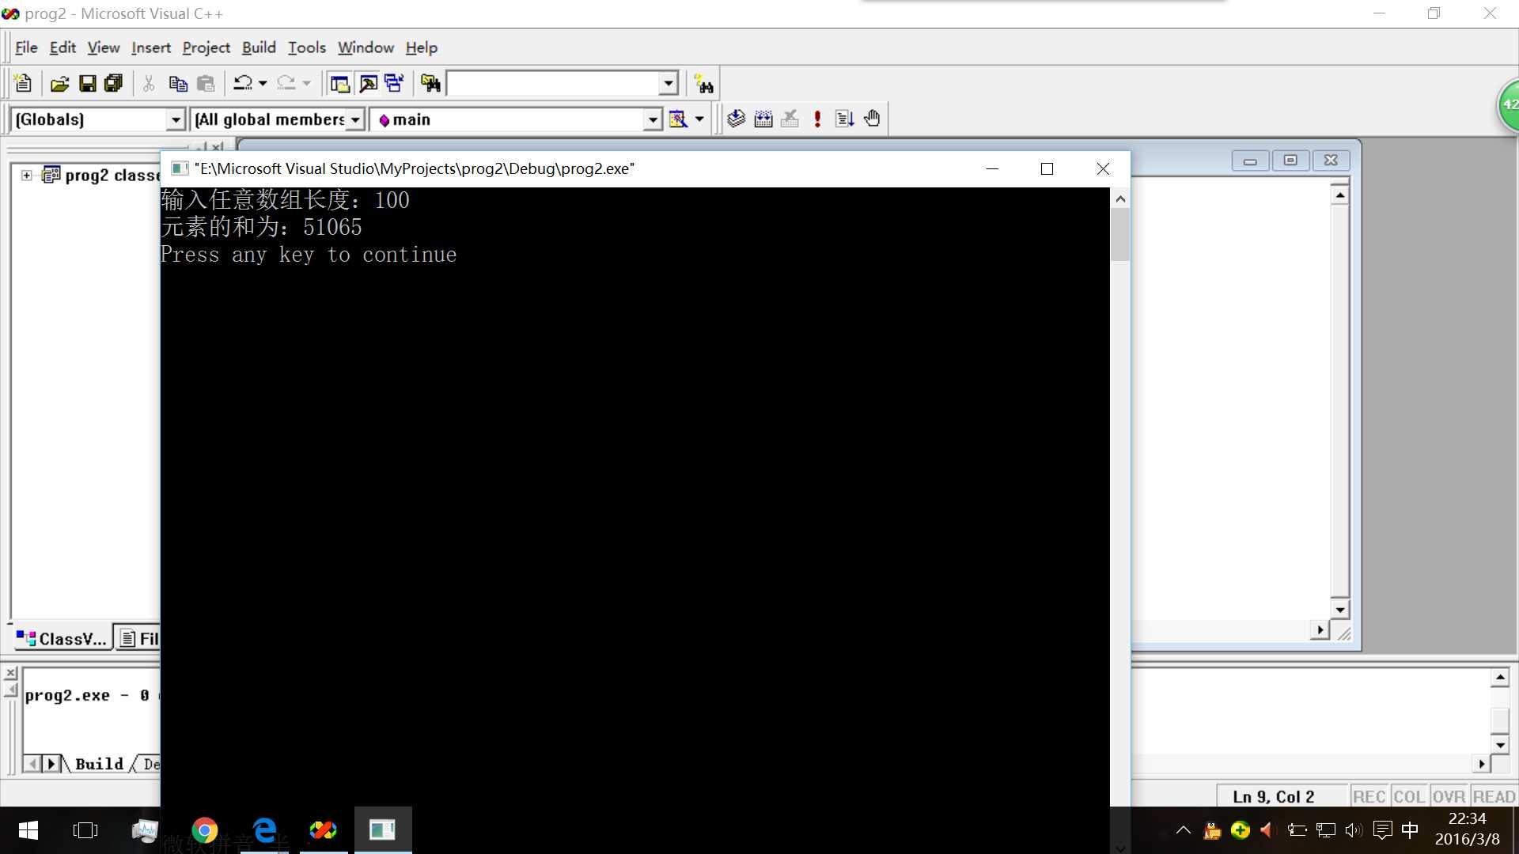Open the main function dropdown
This screenshot has width=1519, height=854.
point(652,119)
